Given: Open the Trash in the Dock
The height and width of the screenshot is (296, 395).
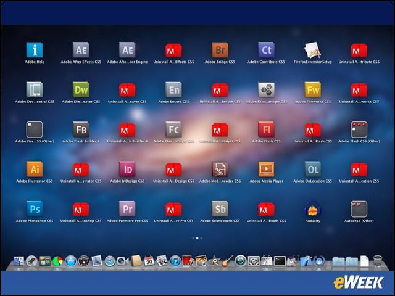Looking at the screenshot, I should tap(378, 261).
